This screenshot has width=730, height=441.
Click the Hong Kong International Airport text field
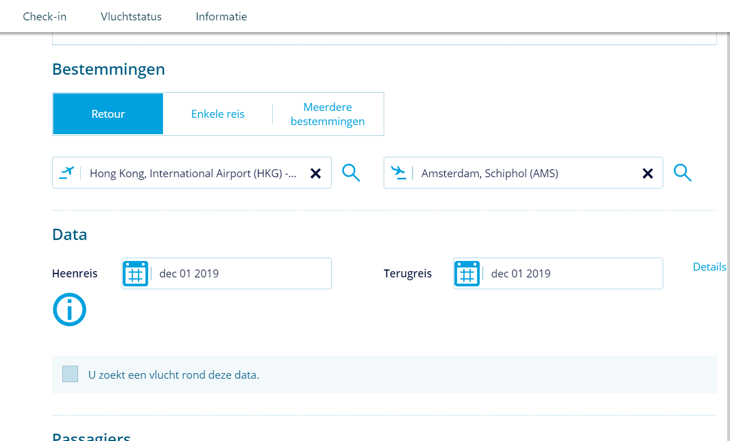tap(192, 173)
